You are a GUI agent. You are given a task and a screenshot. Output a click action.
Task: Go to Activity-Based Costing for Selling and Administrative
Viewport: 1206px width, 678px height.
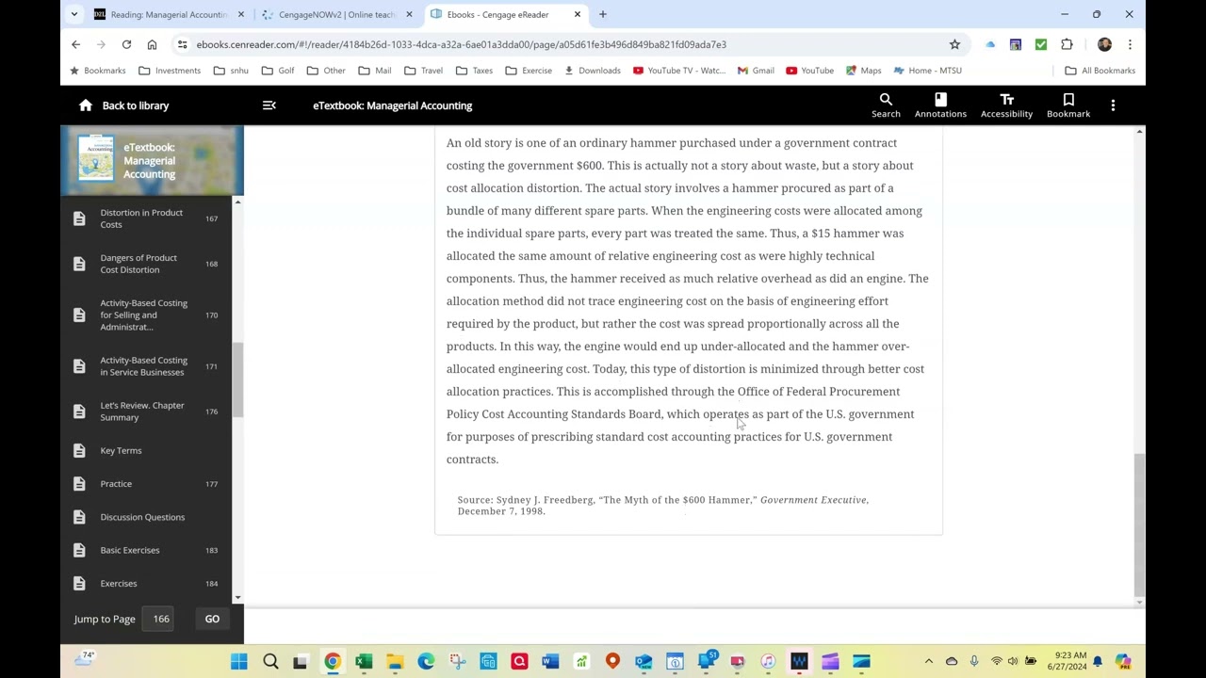pyautogui.click(x=146, y=315)
